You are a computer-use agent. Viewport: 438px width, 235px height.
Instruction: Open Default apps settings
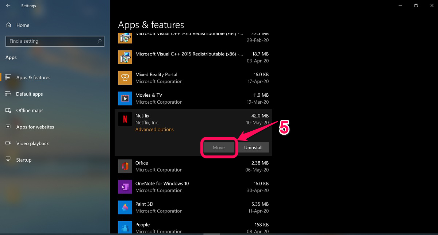(29, 94)
